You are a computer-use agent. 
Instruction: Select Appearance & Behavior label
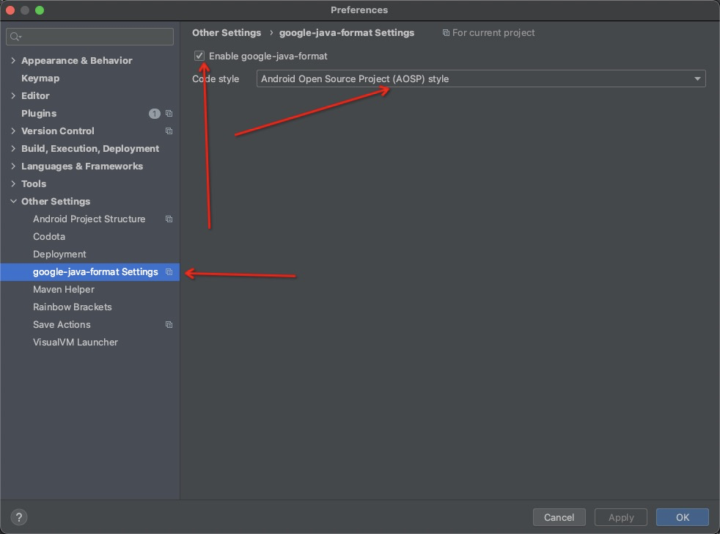tap(77, 61)
